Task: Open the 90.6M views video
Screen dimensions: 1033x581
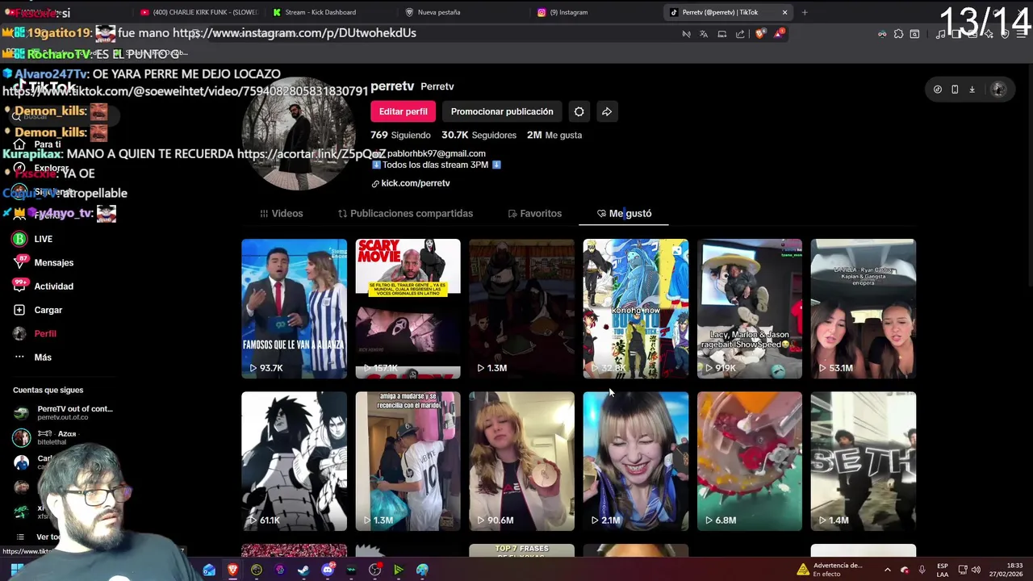Action: 521,461
